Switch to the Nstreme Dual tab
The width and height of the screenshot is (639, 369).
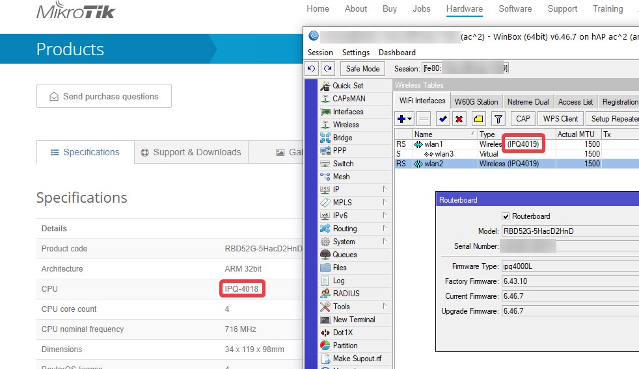(528, 102)
